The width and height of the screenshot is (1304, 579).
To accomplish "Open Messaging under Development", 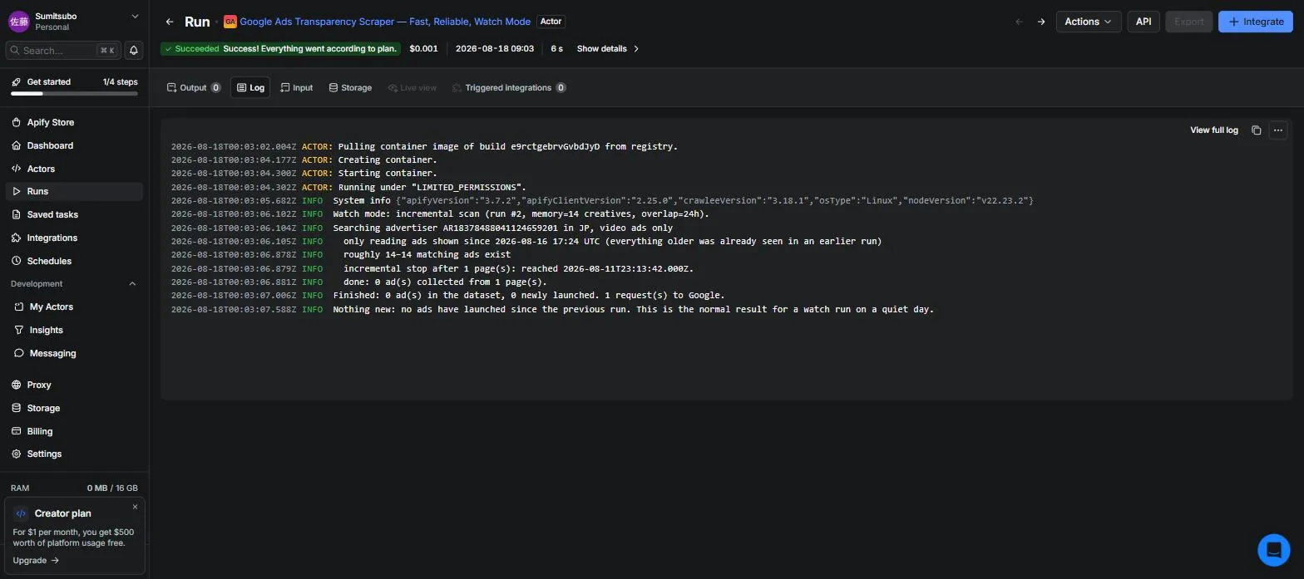I will click(x=74, y=353).
